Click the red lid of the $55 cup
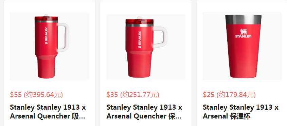This screenshot has width=287, height=126. pos(46,18)
